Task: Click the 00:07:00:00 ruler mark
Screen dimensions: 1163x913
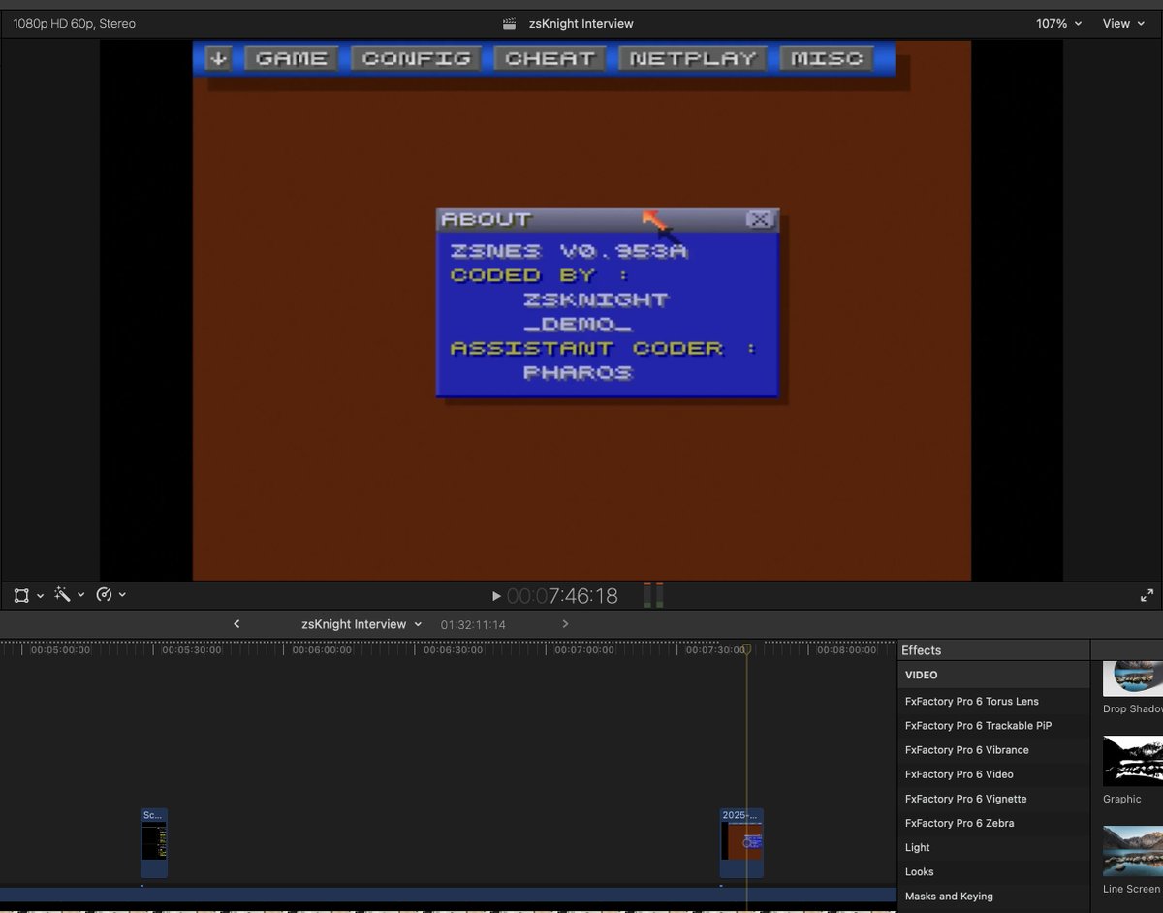Action: coord(584,650)
